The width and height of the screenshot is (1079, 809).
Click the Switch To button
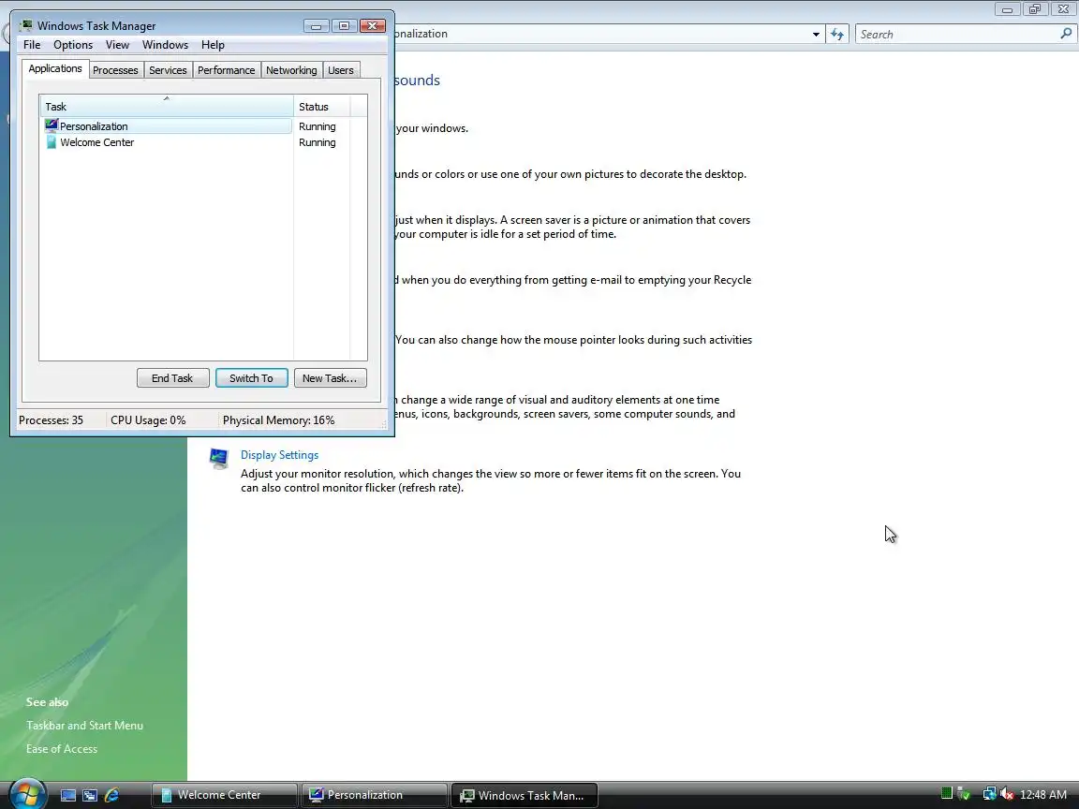click(x=251, y=378)
